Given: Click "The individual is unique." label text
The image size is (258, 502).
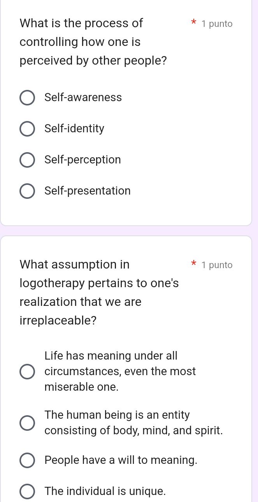Looking at the screenshot, I should [105, 491].
